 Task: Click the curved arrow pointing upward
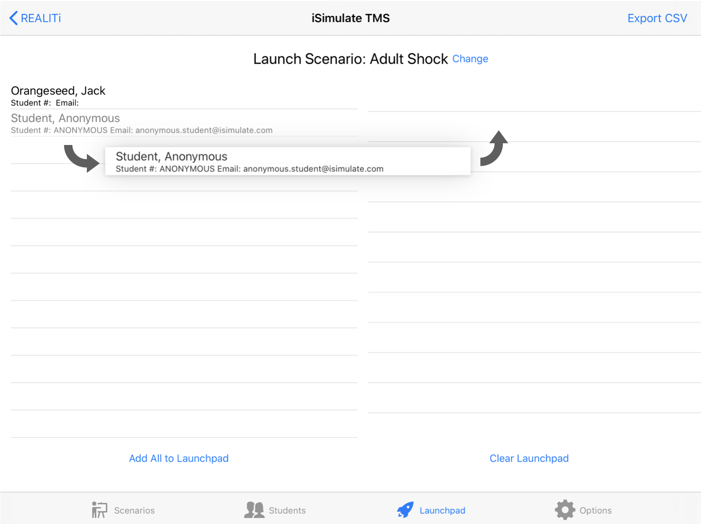click(494, 148)
